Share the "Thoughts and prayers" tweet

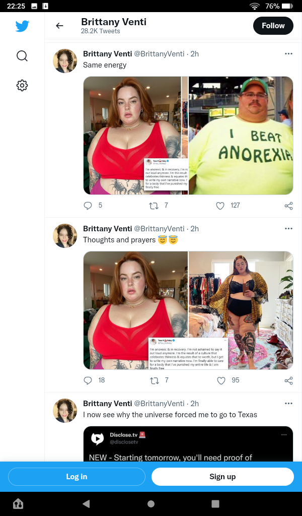coord(288,381)
